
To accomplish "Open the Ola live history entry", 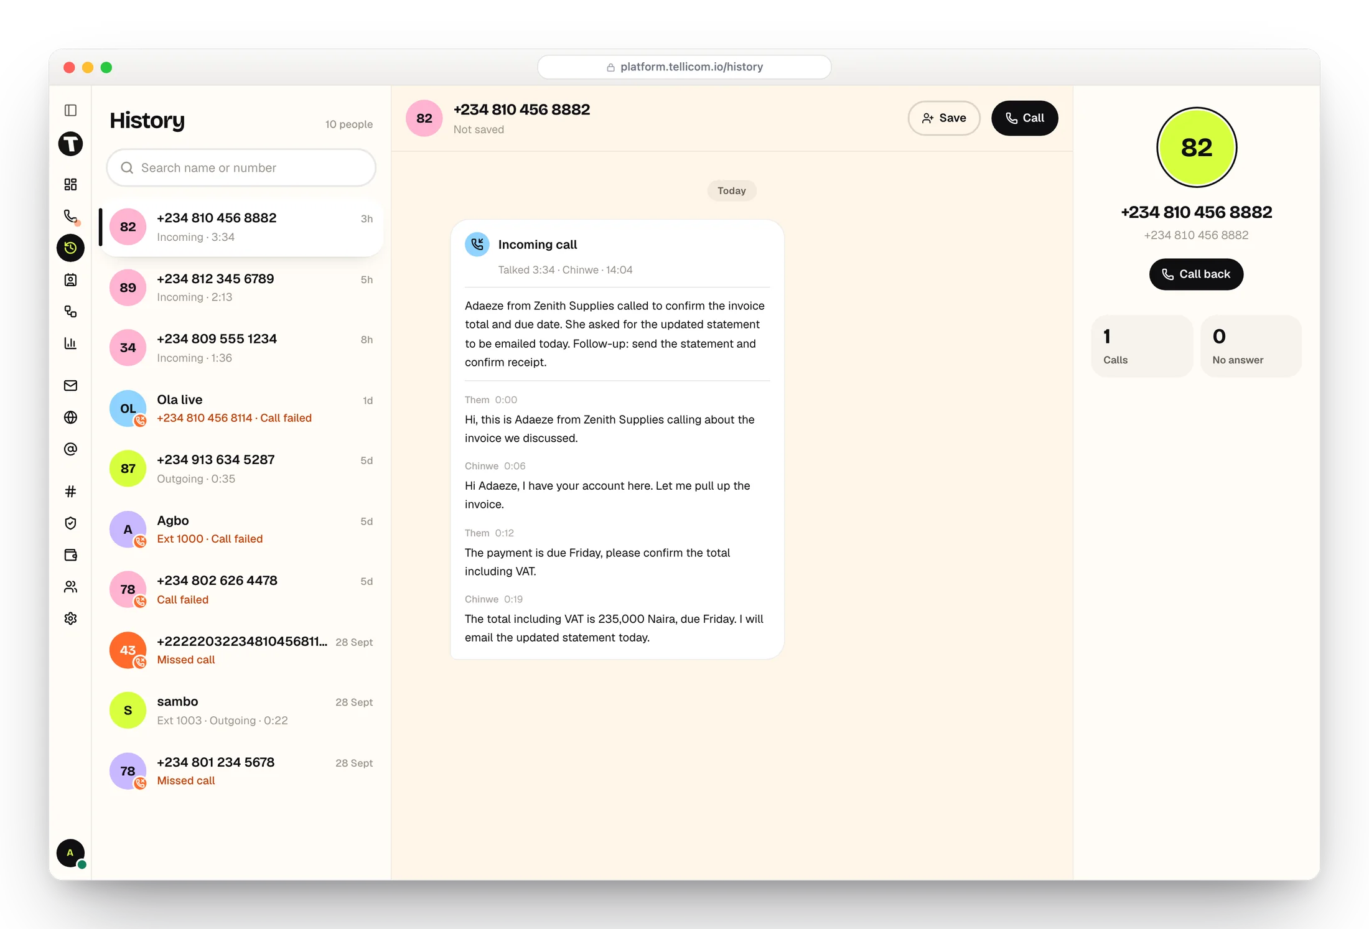I will click(241, 408).
